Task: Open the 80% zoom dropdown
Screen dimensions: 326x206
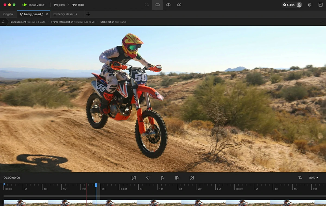Action: tap(313, 178)
